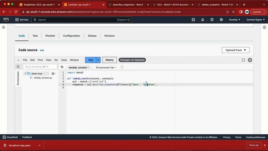Switch to the Configuration tab

pyautogui.click(x=72, y=36)
